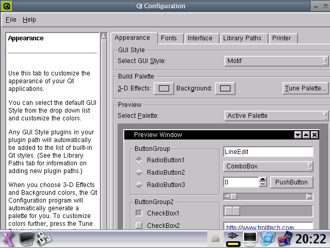Open the Select GUI Style dropdown
330x248 pixels.
276,61
